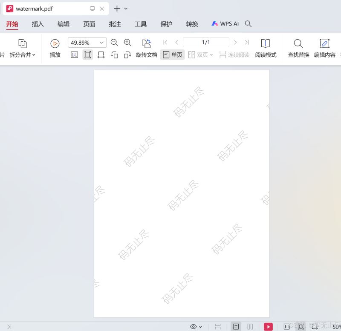Toggle continuous reading in status bar
The image size is (341, 331).
pos(218,327)
